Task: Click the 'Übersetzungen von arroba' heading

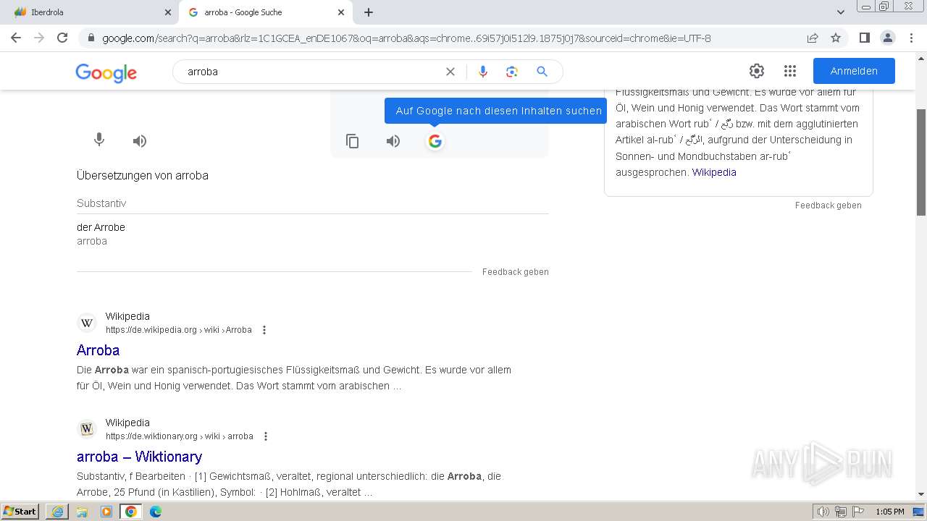Action: [x=143, y=176]
